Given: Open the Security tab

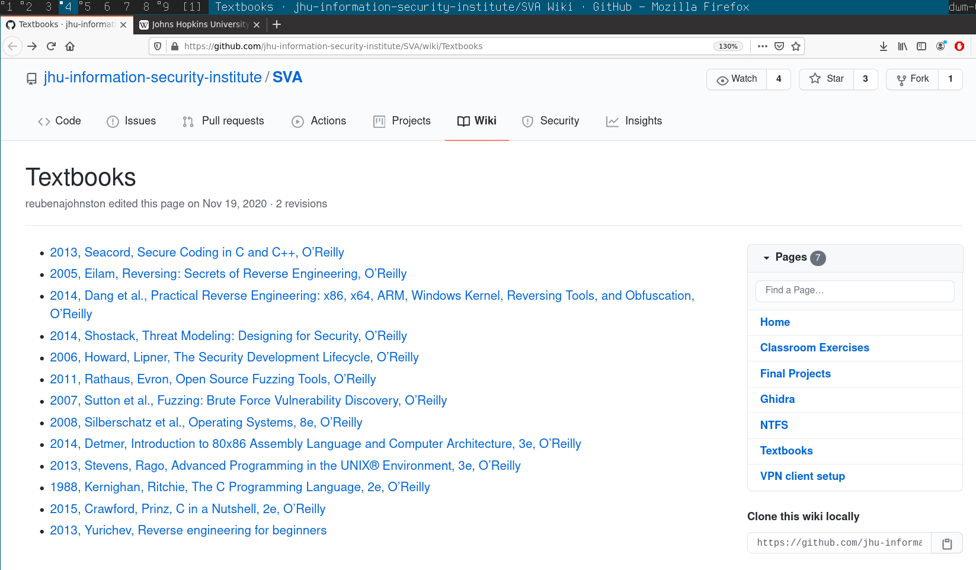Looking at the screenshot, I should pyautogui.click(x=551, y=121).
